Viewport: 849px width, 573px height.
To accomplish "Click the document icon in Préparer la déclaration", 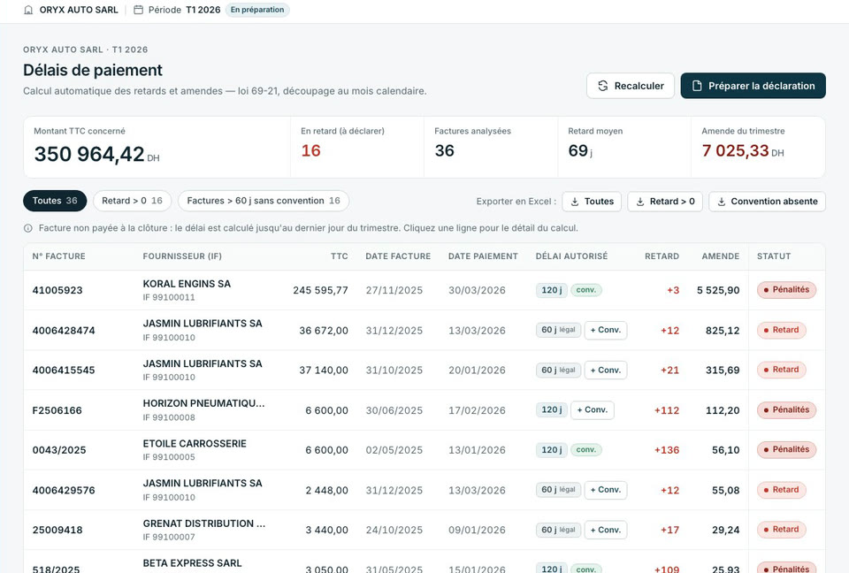I will click(697, 86).
